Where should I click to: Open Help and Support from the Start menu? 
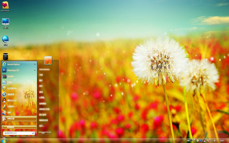coord(44,120)
